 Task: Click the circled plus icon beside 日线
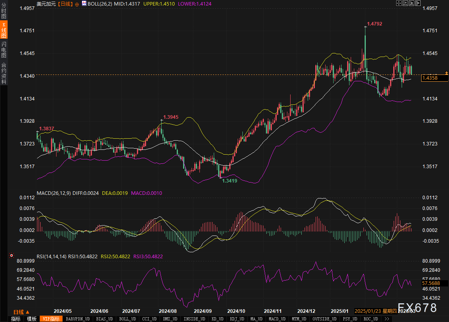pyautogui.click(x=77, y=4)
